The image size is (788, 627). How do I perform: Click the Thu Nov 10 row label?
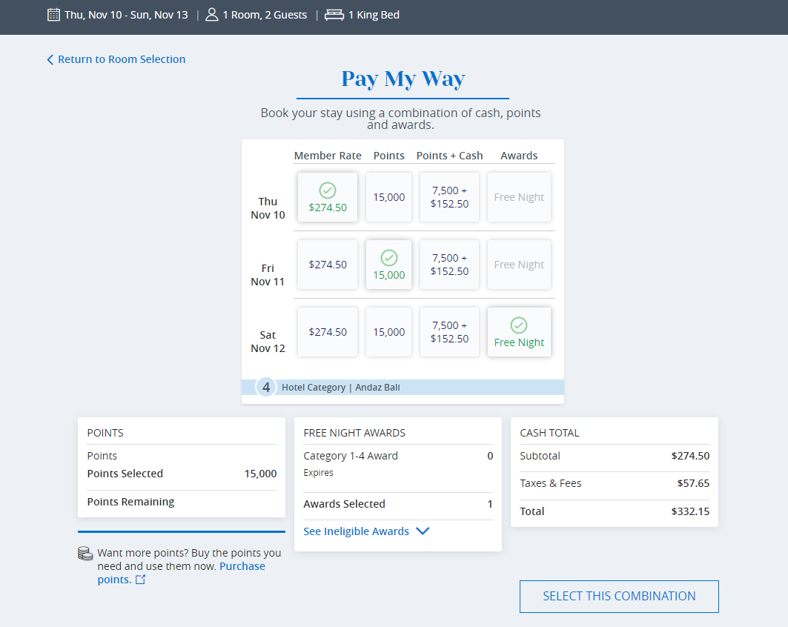tap(268, 208)
